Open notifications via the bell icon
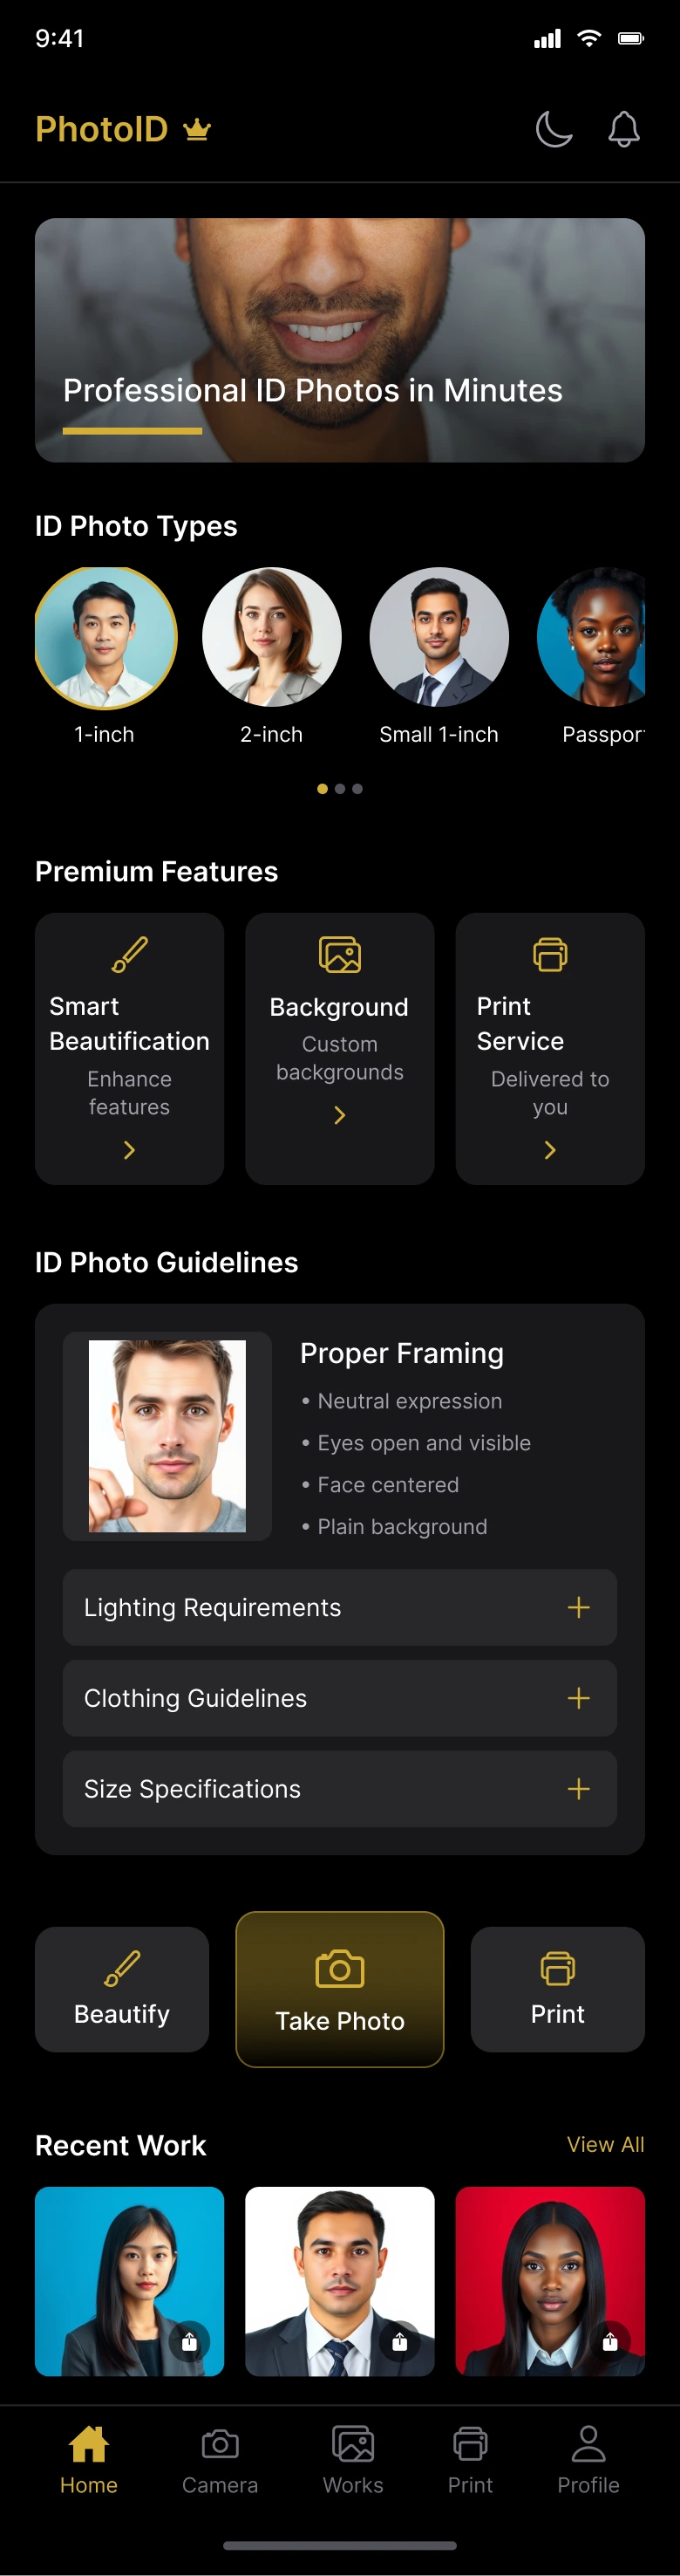The image size is (680, 2576). pos(624,129)
